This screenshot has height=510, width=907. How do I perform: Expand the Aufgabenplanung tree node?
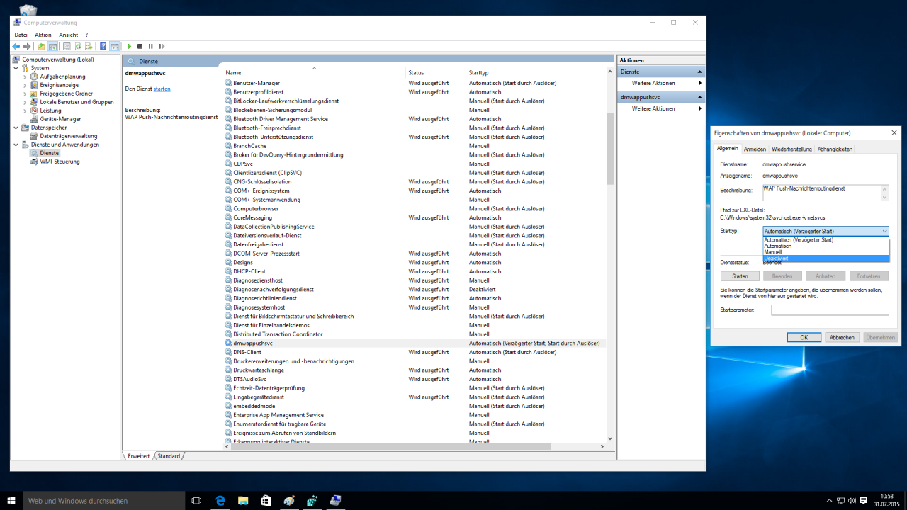(x=25, y=76)
